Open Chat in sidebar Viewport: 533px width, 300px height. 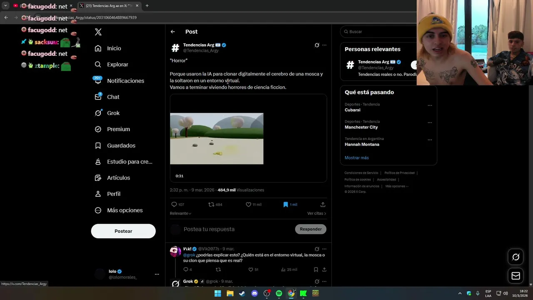107,97
